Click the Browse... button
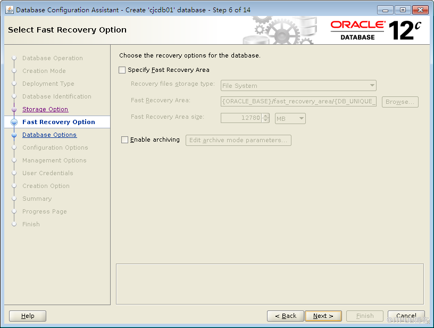Screen dimensions: 434x328 (400, 102)
